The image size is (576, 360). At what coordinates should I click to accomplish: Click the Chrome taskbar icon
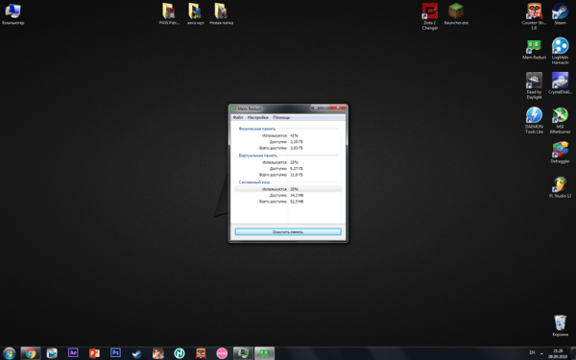tap(31, 353)
